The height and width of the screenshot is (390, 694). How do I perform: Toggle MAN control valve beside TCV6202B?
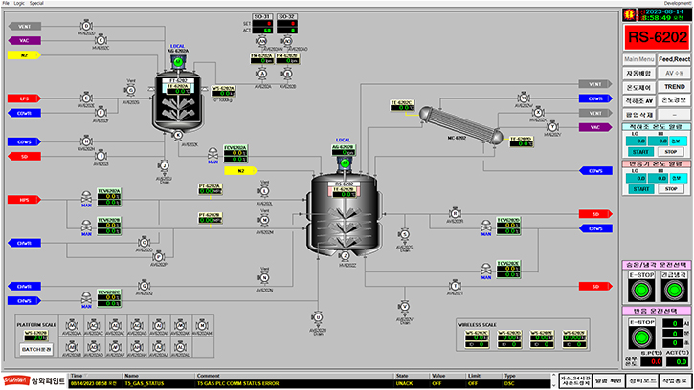86,227
